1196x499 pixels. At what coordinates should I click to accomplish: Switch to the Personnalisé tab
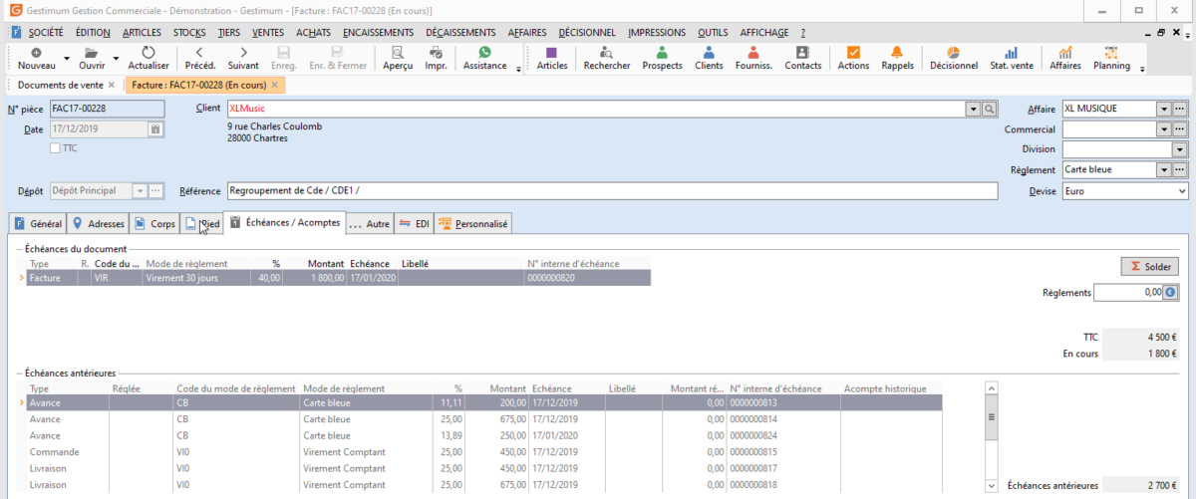point(472,224)
